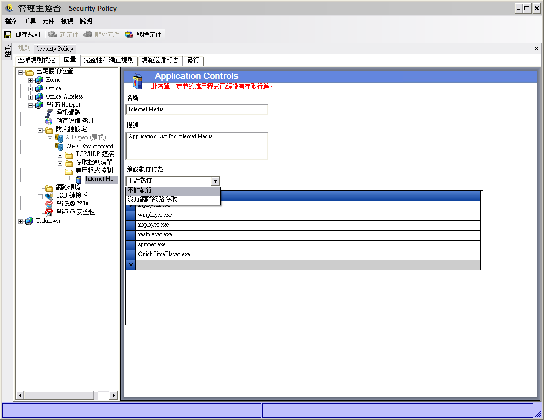Click the Unknown location globe icon

[30, 221]
